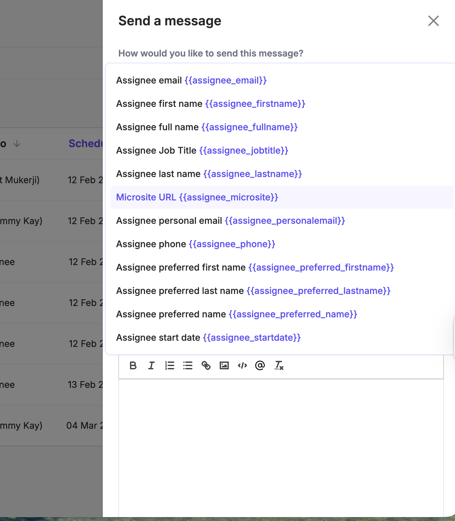
Task: Click the Schedu column header in background table
Action: click(86, 144)
